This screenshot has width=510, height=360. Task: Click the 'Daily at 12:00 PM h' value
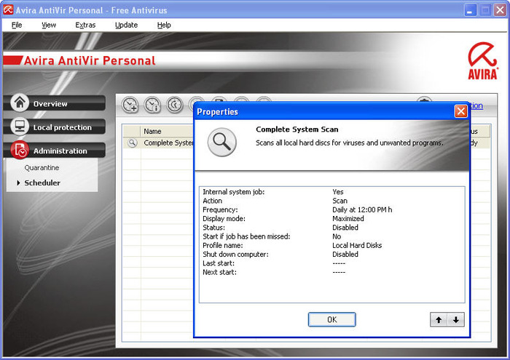coord(362,209)
